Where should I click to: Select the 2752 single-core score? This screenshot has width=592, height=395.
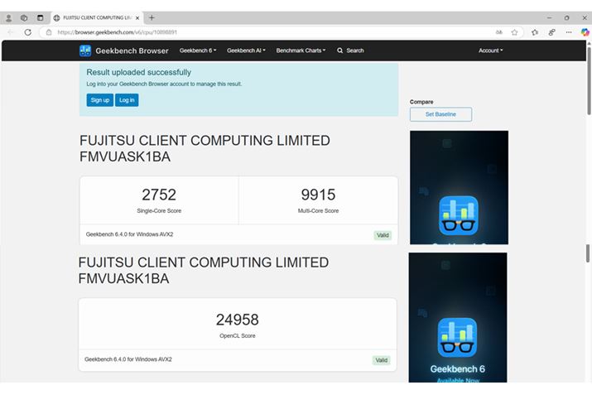pyautogui.click(x=159, y=195)
